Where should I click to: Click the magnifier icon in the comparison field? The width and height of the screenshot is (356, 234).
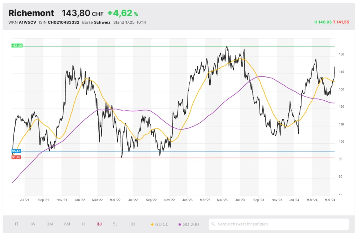[214, 224]
